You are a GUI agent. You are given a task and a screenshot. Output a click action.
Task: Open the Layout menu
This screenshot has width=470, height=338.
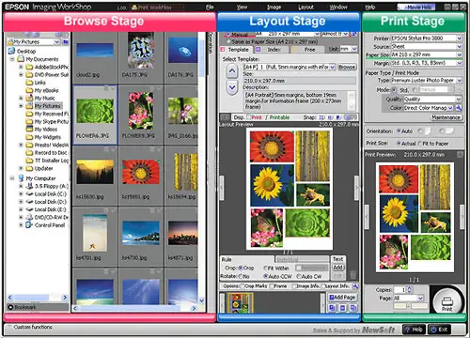[x=305, y=7]
